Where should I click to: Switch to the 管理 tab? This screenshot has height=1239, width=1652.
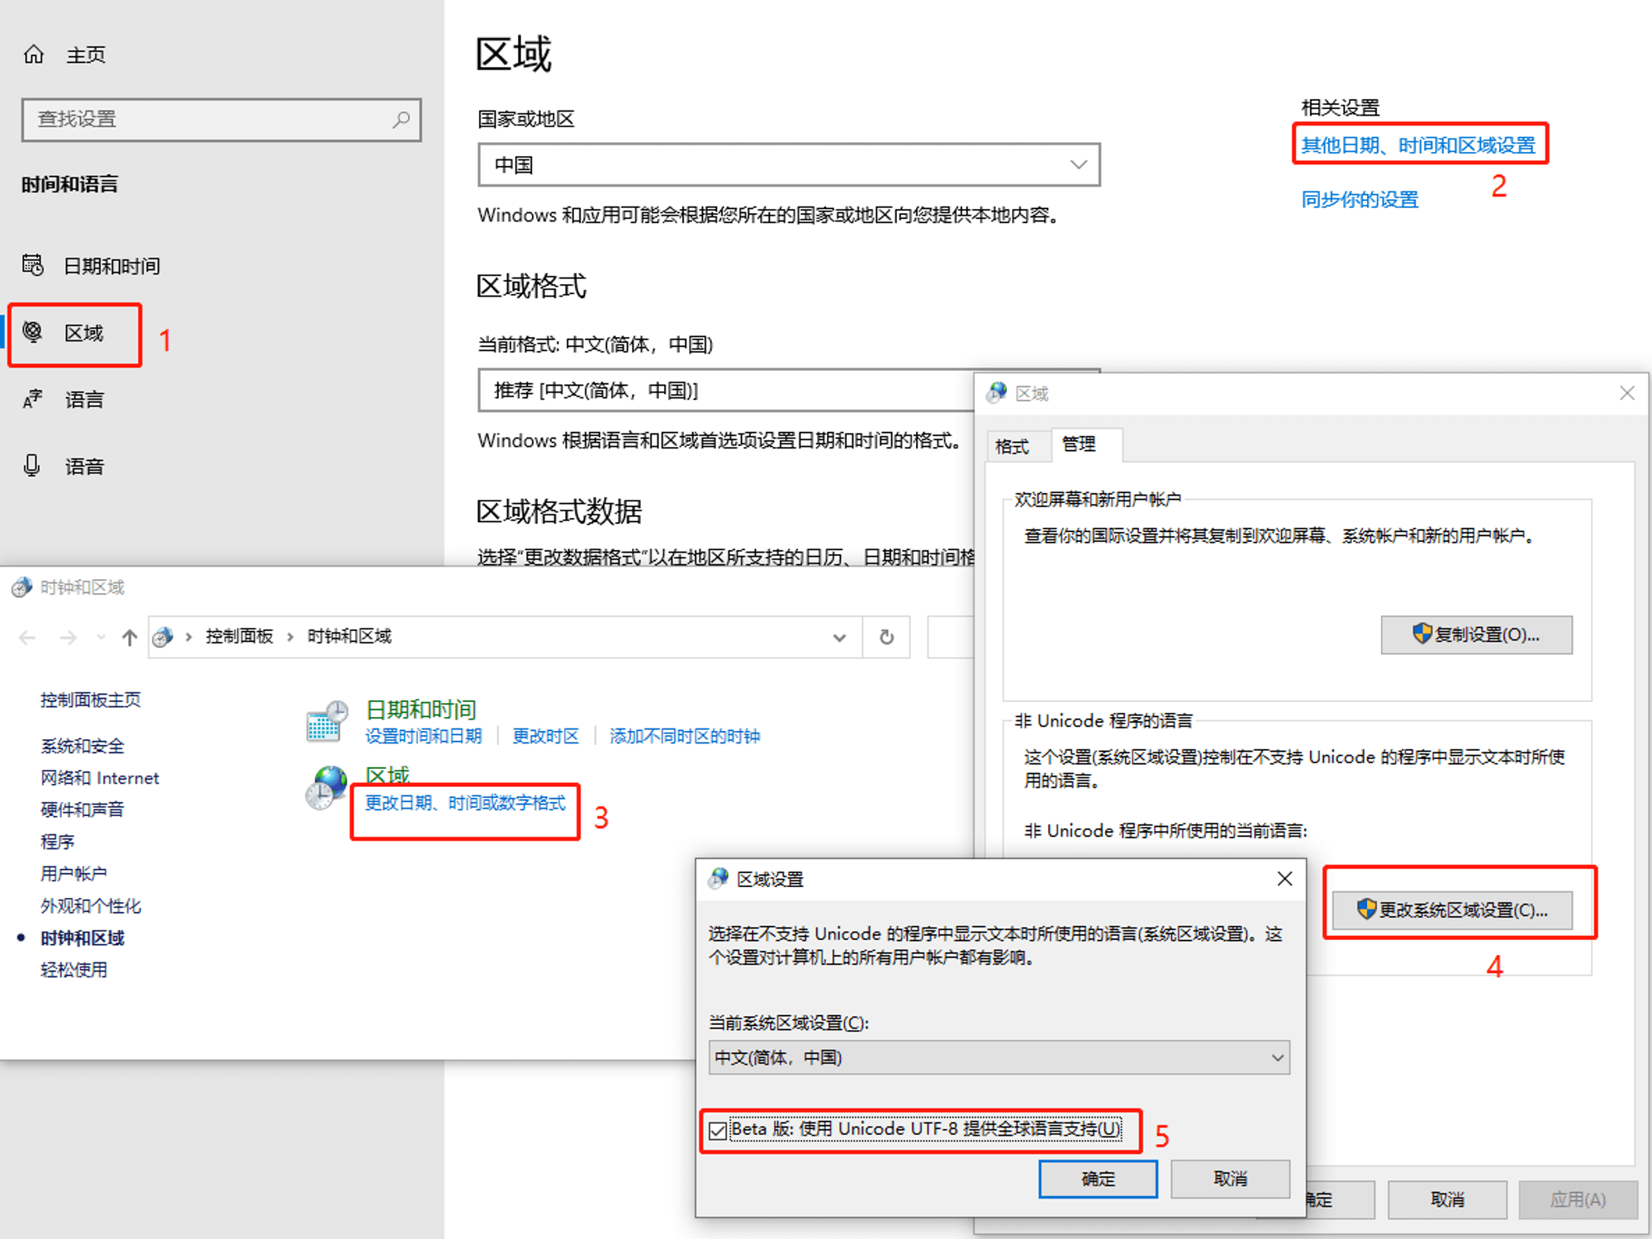pos(1079,444)
